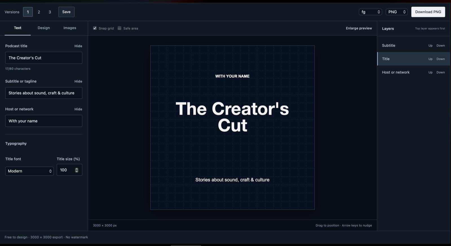
Task: Move Host or network layer up
Action: [430, 72]
